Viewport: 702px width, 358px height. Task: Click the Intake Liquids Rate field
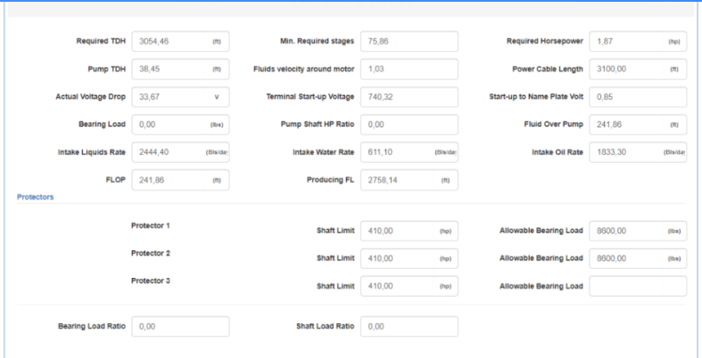coord(180,152)
